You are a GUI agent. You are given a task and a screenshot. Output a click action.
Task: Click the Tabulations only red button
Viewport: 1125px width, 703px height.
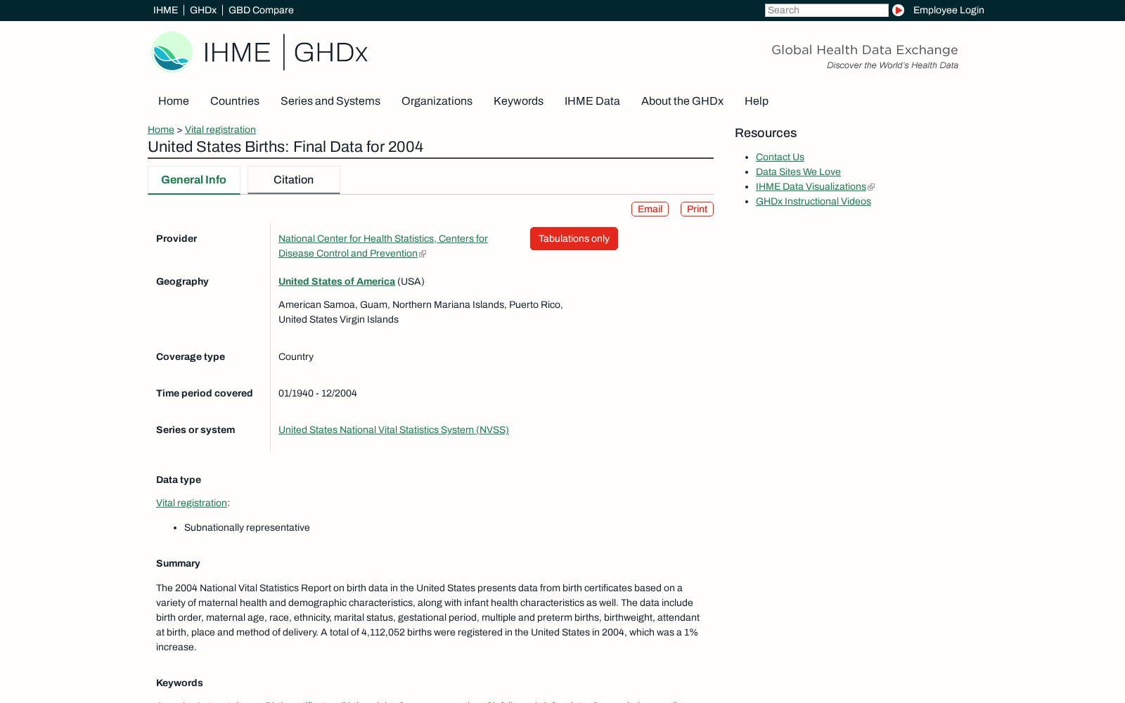click(x=574, y=238)
